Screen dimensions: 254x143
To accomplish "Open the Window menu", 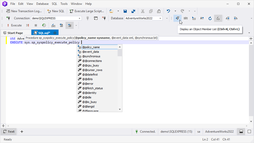I will coord(76,4).
